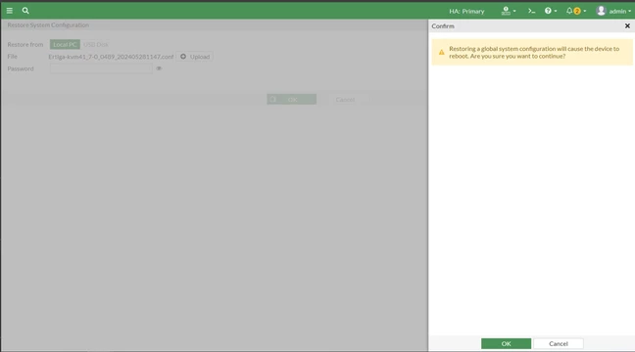
Task: Click the reboot warning message text
Action: (x=534, y=52)
